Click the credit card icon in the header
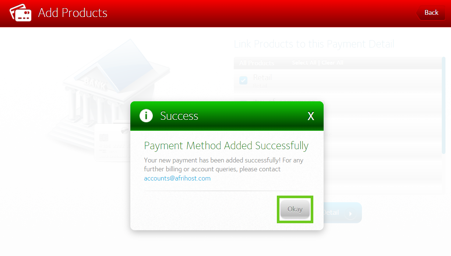This screenshot has height=256, width=451. [21, 13]
